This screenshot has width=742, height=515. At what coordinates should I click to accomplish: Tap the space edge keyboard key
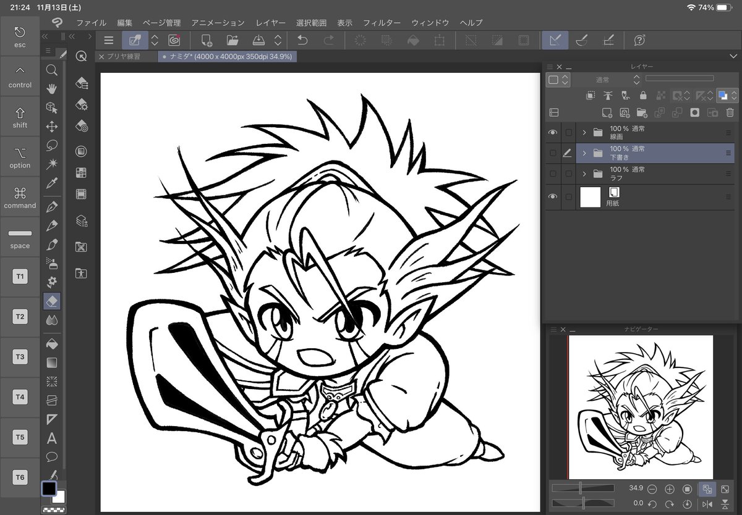[20, 237]
